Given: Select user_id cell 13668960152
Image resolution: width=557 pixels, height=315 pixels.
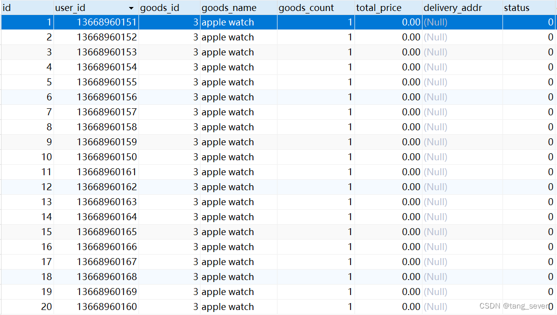Looking at the screenshot, I should 96,37.
